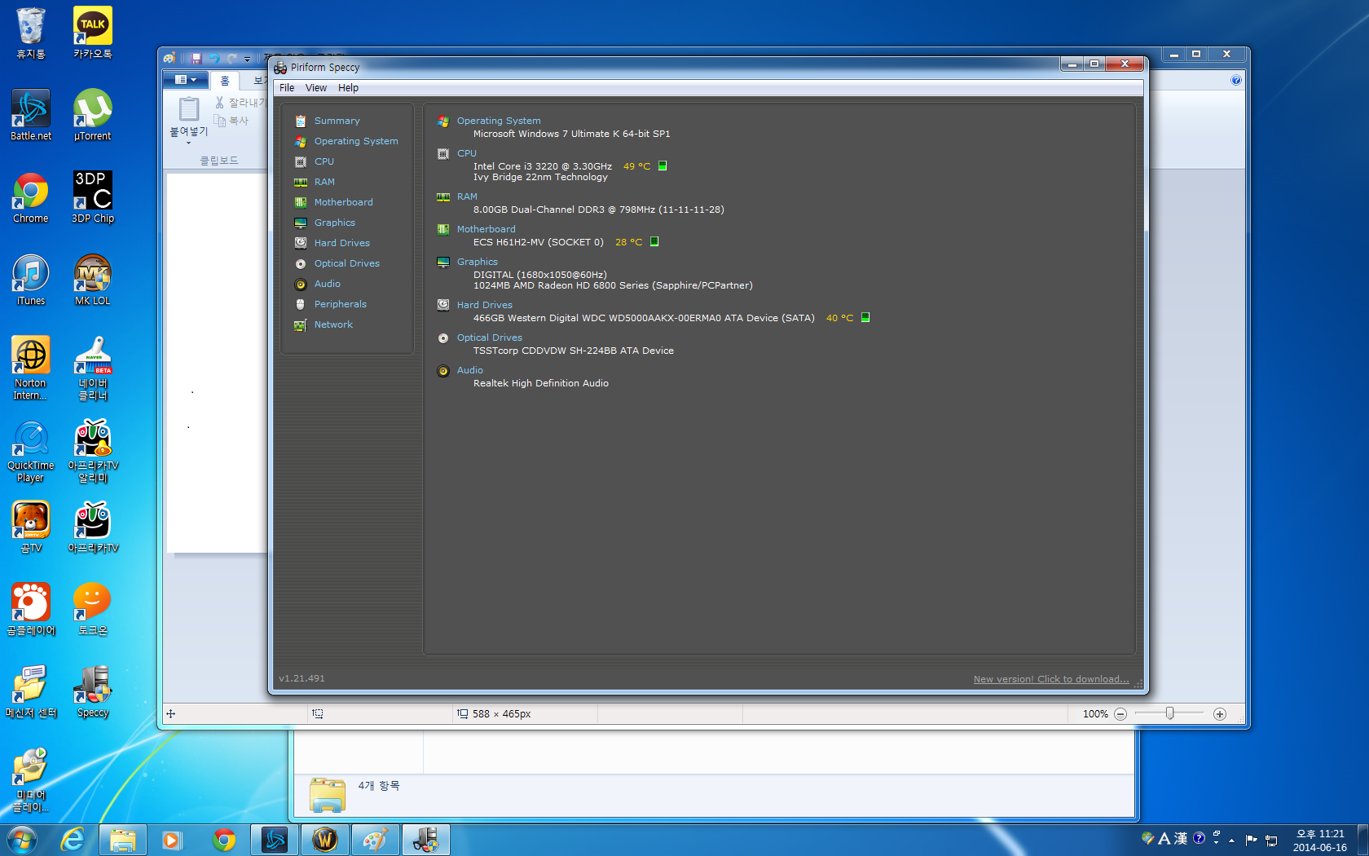Click 'New version! Click to download...' link
The width and height of the screenshot is (1369, 856).
[x=1051, y=679]
